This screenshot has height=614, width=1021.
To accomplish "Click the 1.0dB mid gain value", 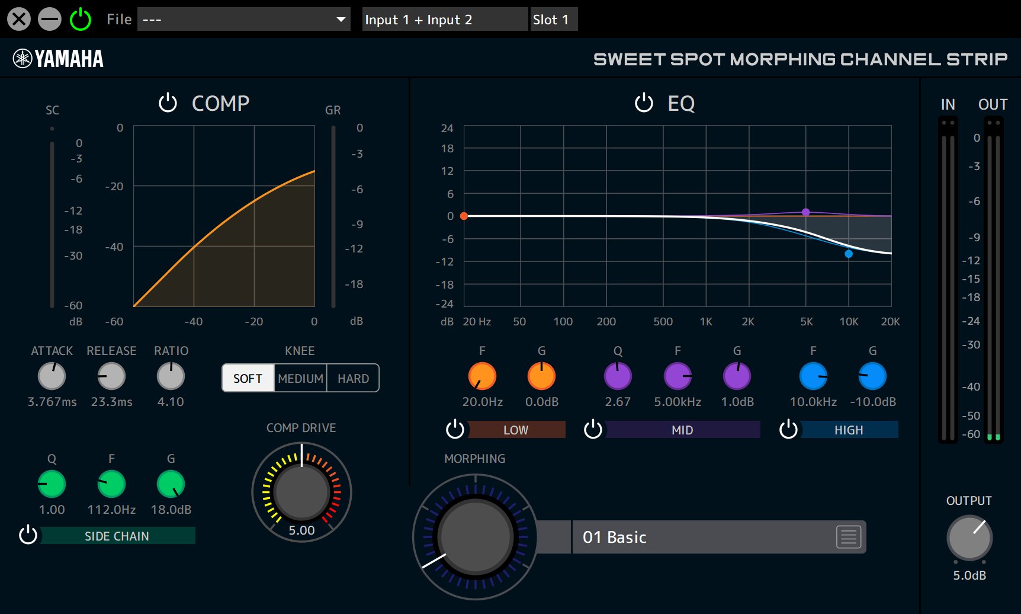I will [737, 402].
